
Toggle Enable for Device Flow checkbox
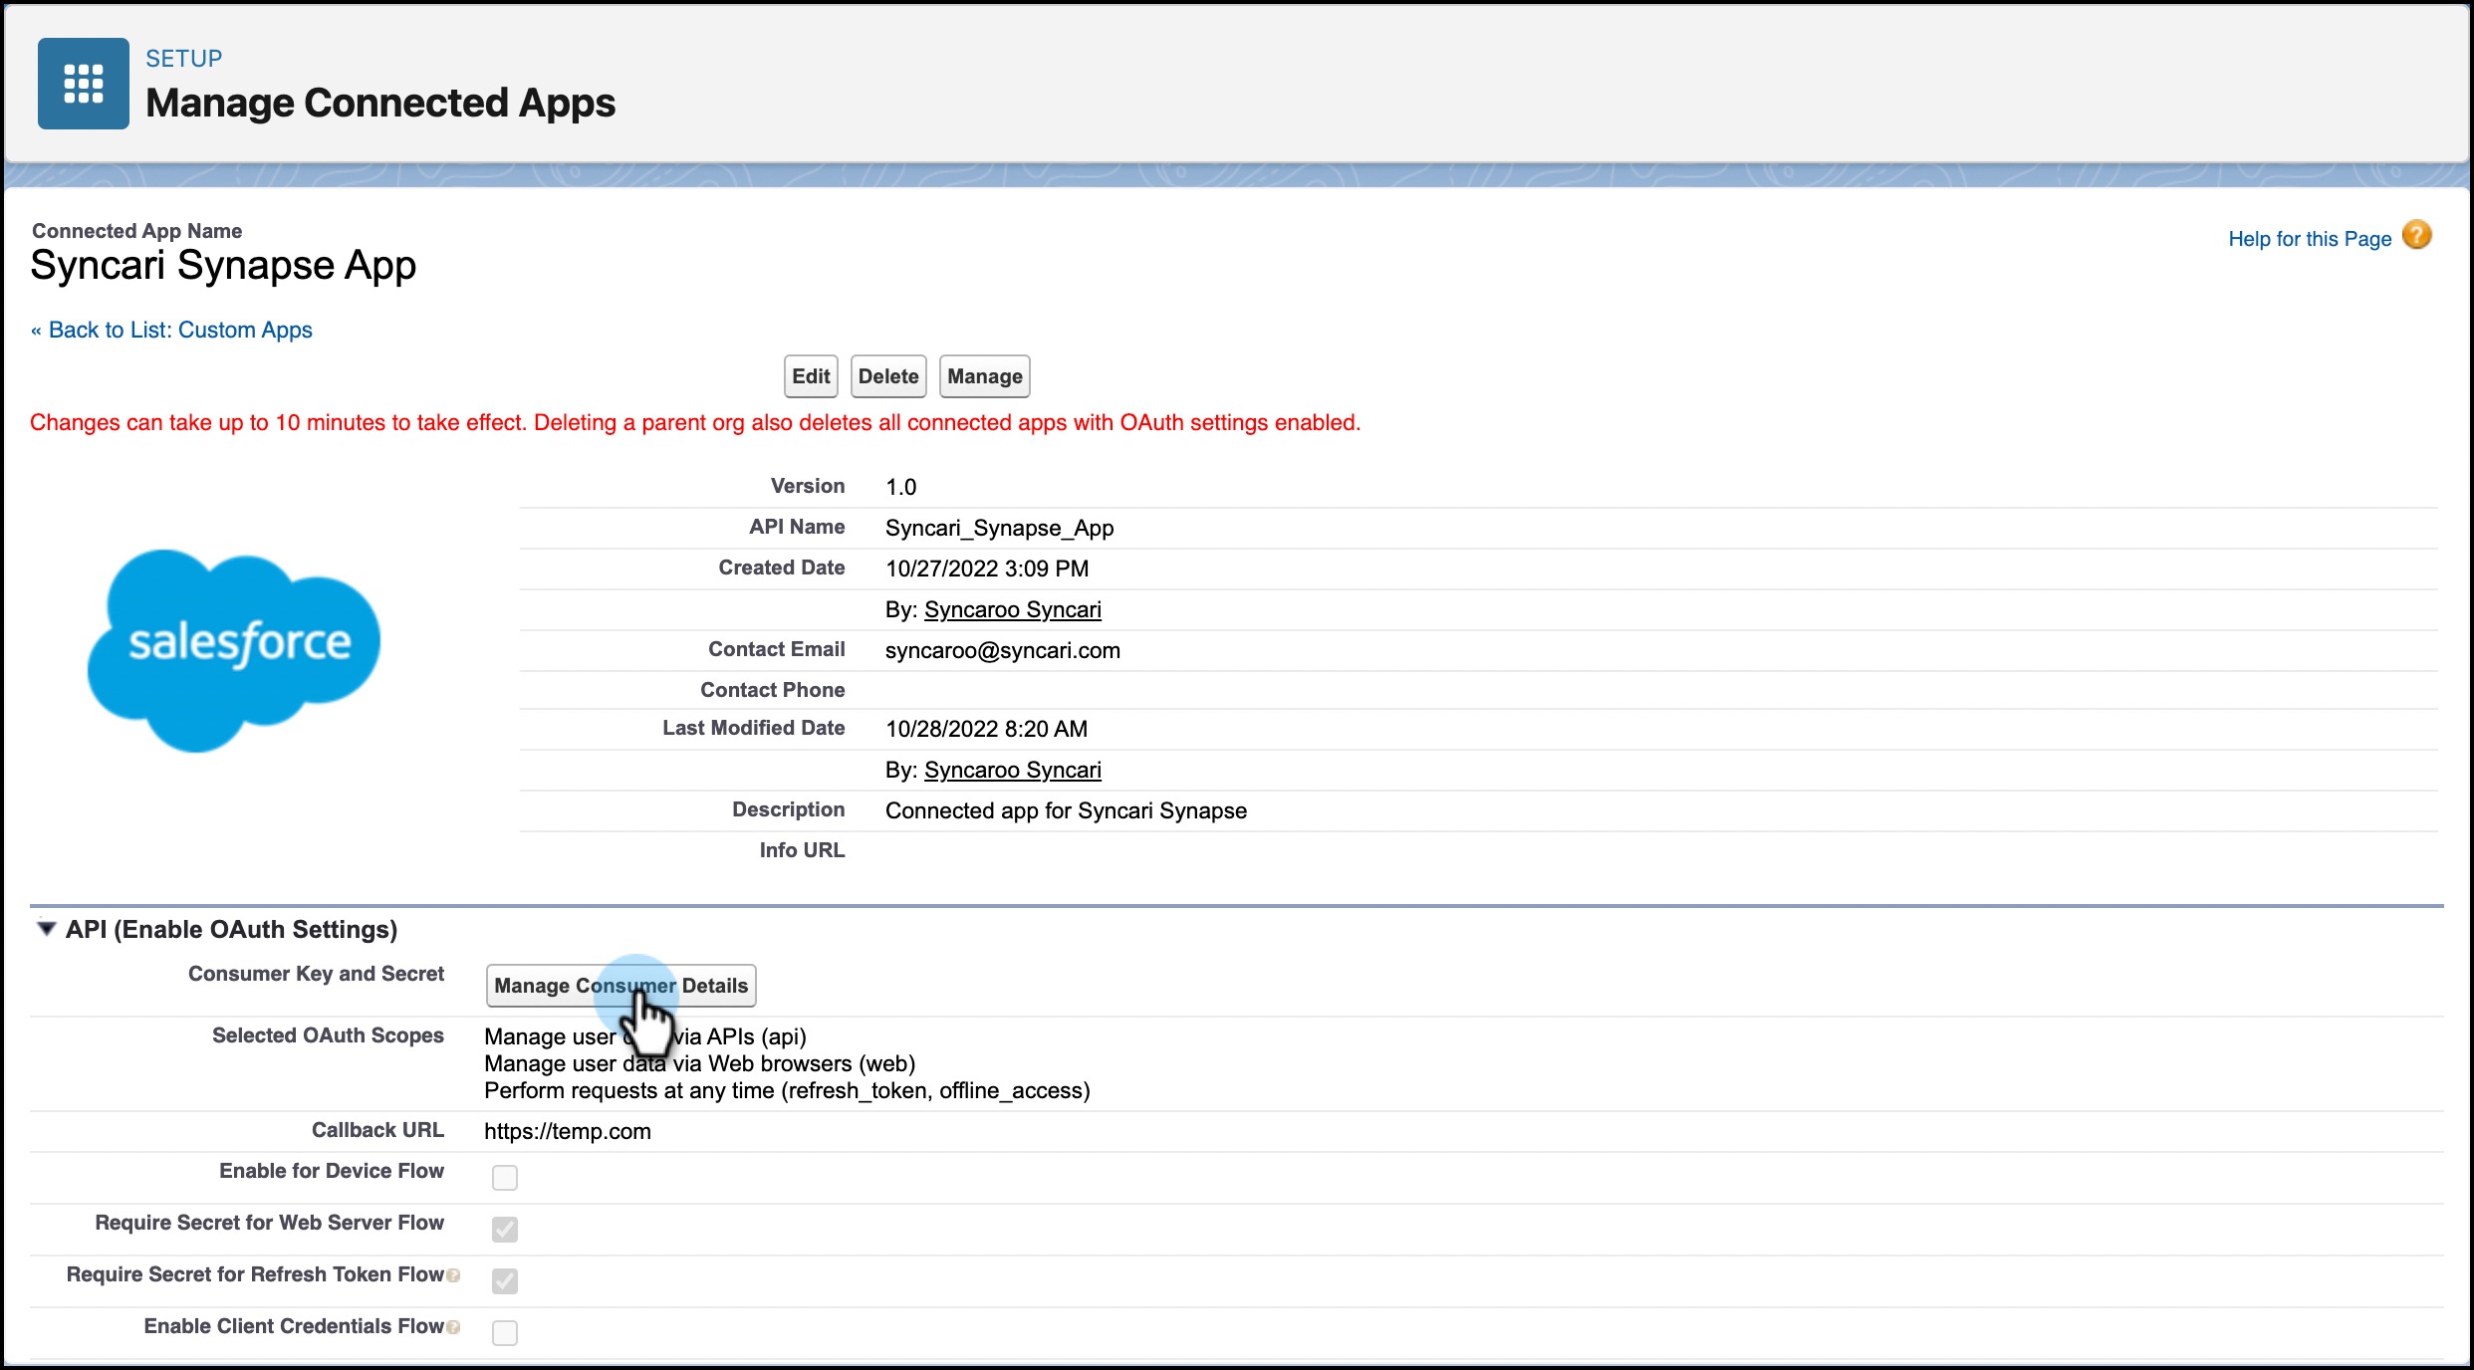pyautogui.click(x=505, y=1178)
